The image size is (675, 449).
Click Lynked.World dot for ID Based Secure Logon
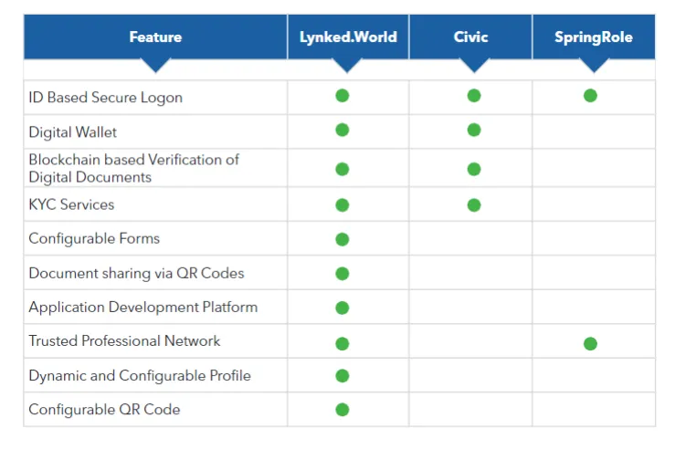point(343,96)
